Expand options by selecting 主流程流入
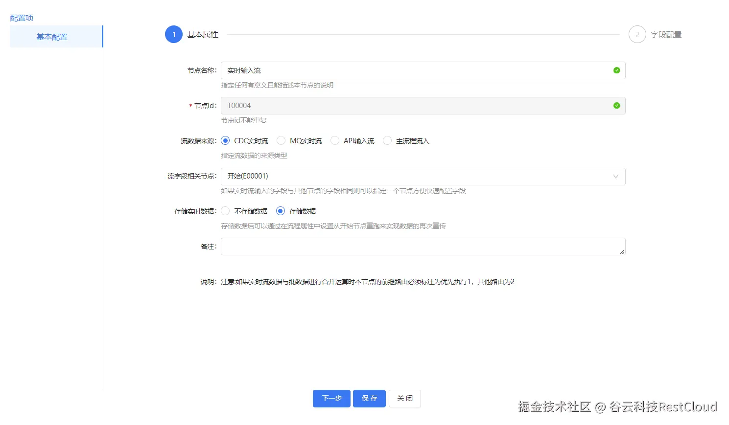Viewport: 729px width, 425px height. pos(387,140)
